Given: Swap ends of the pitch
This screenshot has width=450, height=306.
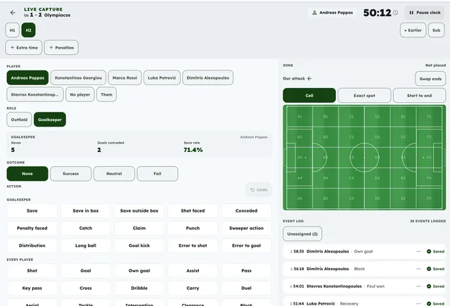Looking at the screenshot, I should point(430,79).
